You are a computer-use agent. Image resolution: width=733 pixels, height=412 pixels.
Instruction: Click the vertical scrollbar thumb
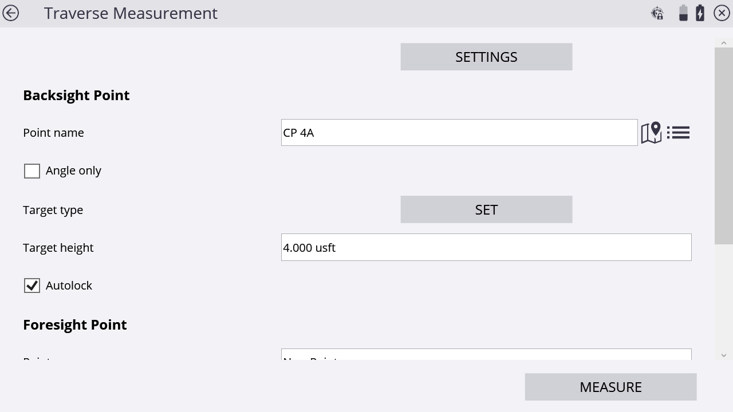tap(724, 146)
